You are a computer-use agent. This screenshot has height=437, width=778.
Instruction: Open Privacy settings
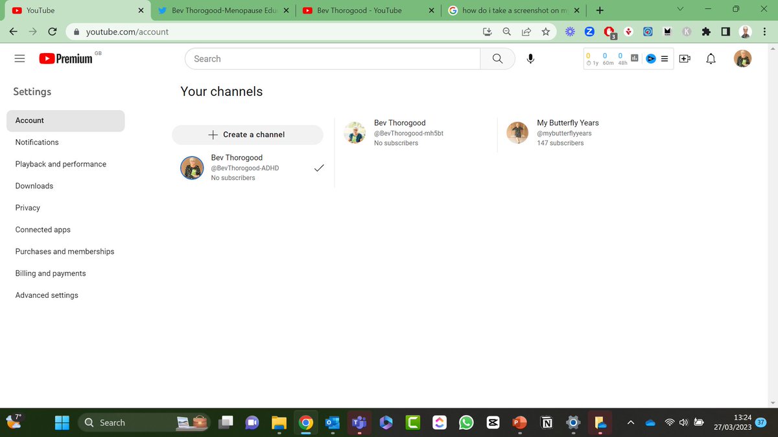[65, 208]
